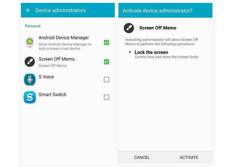This screenshot has height=167, width=234.
Task: Uncheck the Android Device Manager checkbox
Action: tap(107, 42)
